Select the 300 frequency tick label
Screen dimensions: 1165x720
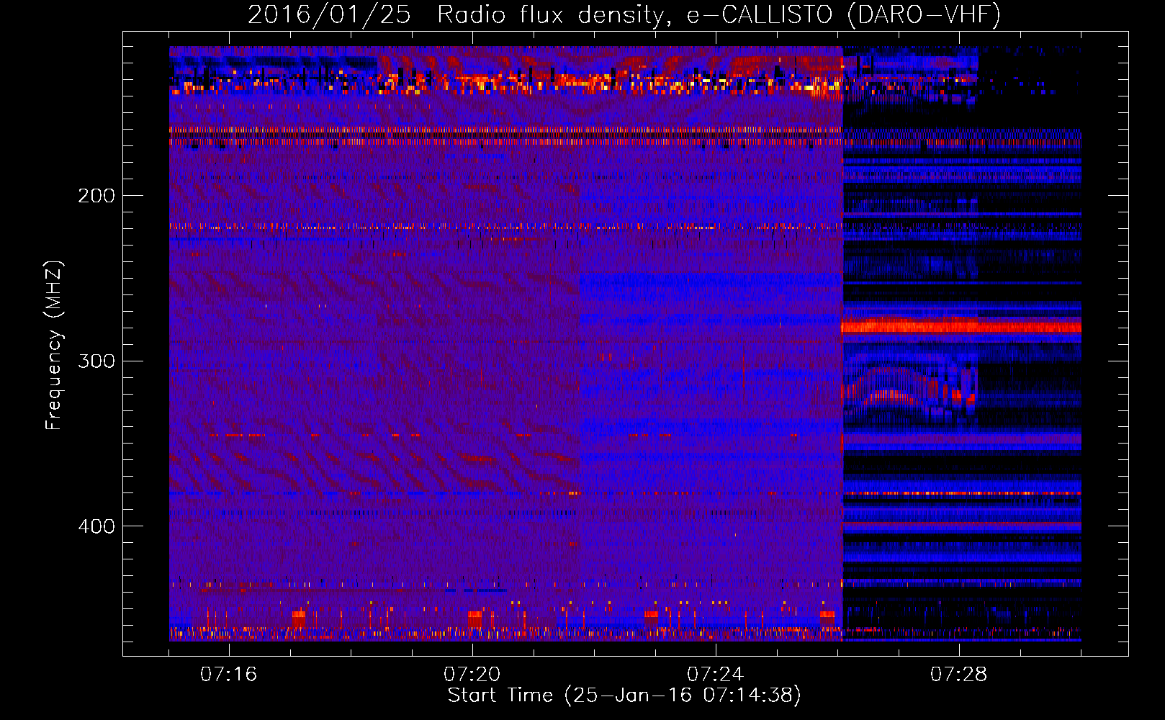pos(96,361)
